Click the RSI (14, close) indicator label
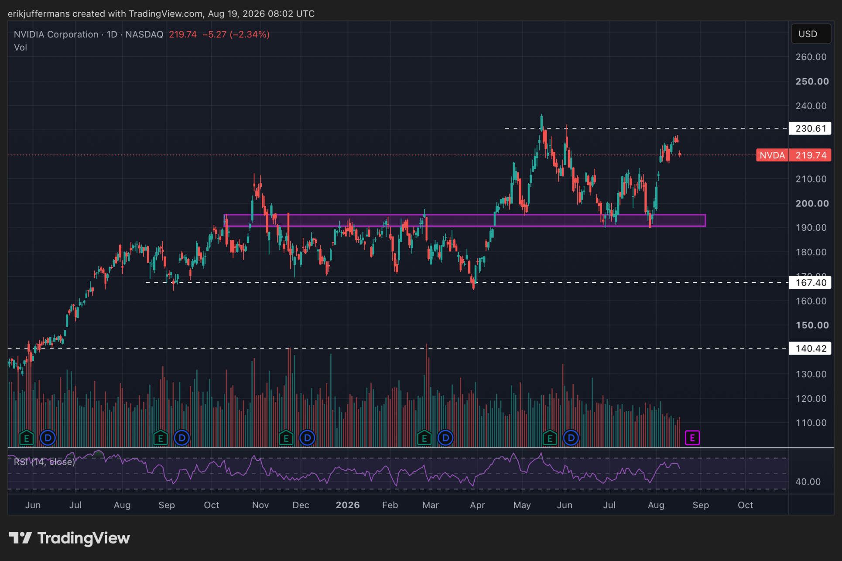The width and height of the screenshot is (842, 561). click(44, 462)
